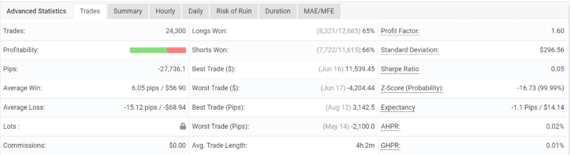Click the Standard Deviation label
Viewport: 570px width, 155px height.
pyautogui.click(x=410, y=50)
